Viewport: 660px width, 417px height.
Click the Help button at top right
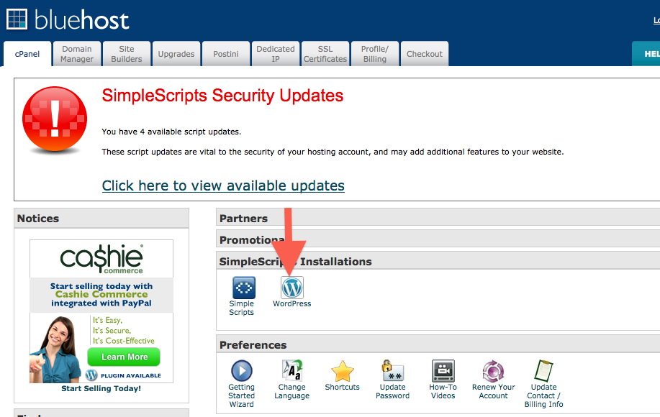[646, 54]
